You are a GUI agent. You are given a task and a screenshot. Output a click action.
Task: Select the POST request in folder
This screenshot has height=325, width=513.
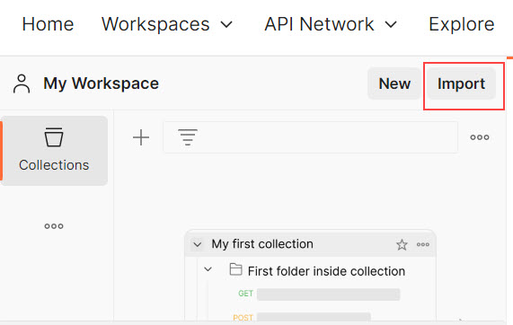coord(302,317)
